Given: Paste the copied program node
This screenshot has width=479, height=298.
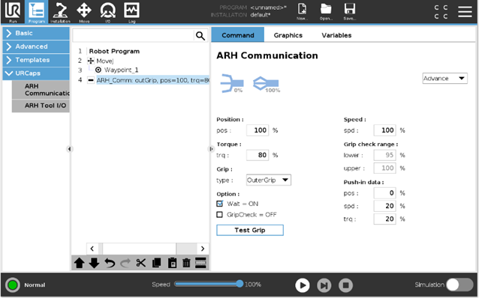Looking at the screenshot, I should tap(172, 263).
